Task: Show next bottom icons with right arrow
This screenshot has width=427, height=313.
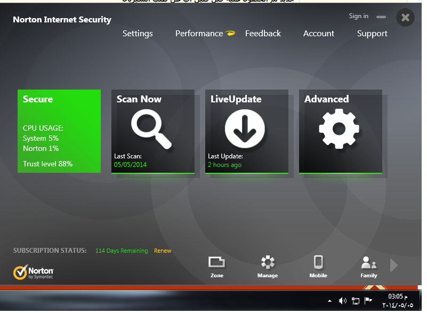Action: pos(394,266)
